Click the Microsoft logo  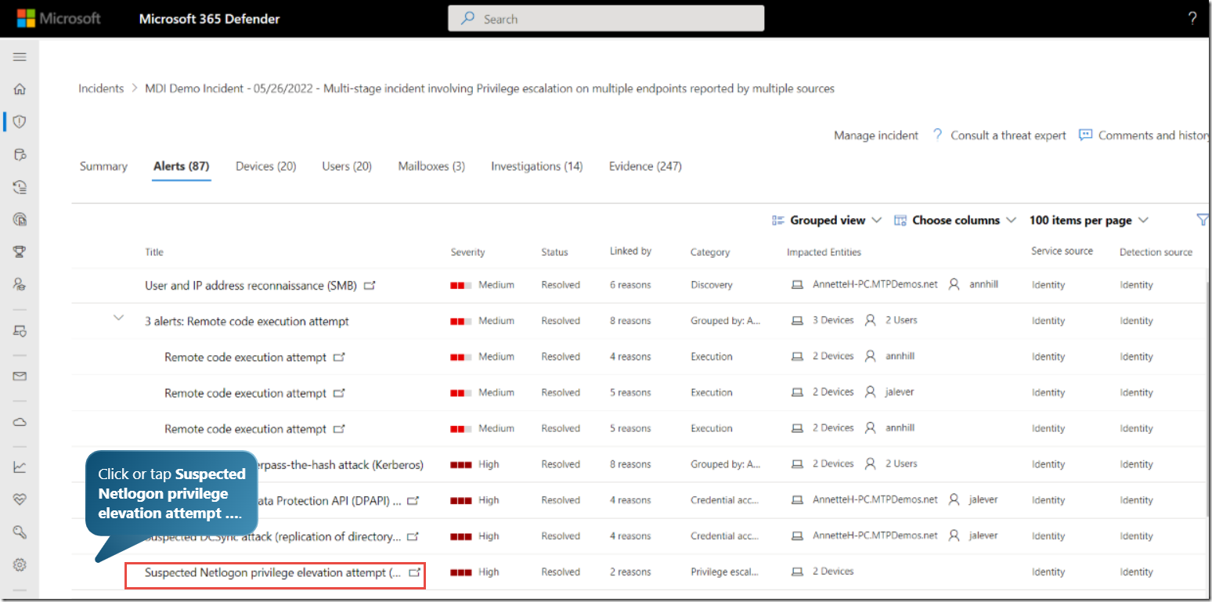tap(60, 19)
